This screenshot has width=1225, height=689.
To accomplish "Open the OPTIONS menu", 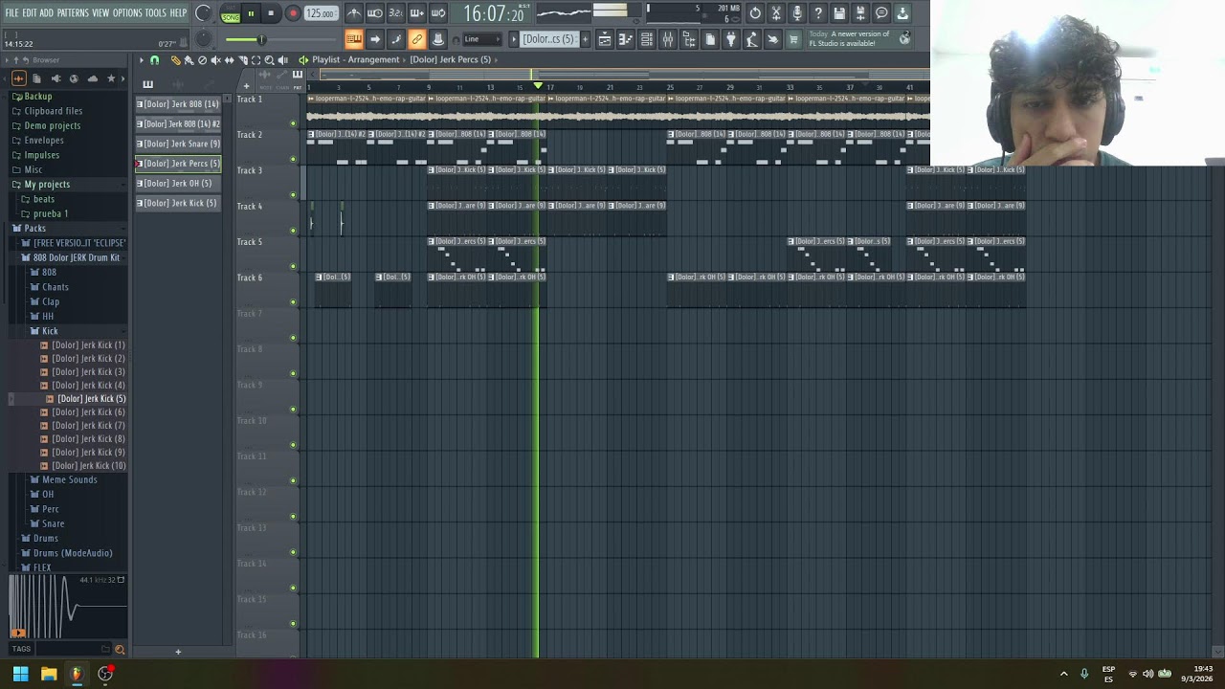I will click(127, 12).
